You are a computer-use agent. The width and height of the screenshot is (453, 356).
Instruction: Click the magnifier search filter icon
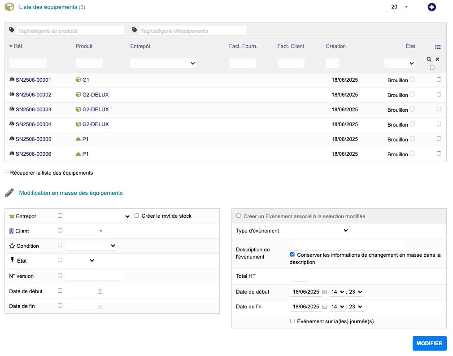coord(429,59)
